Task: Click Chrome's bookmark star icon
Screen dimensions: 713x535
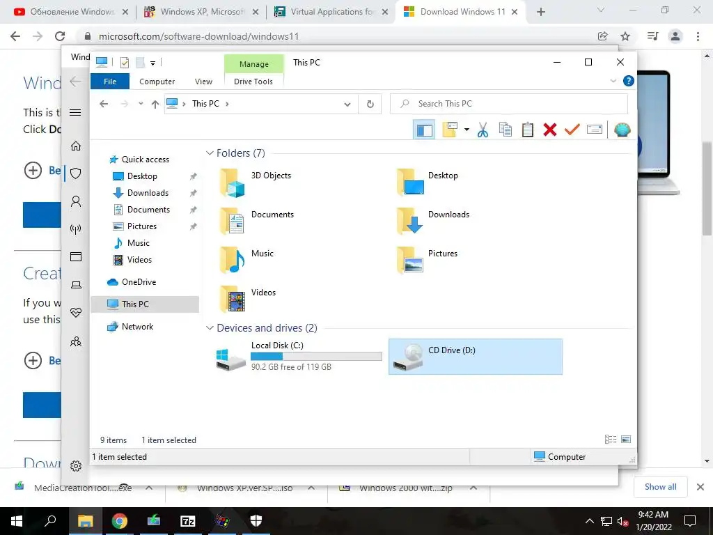Action: click(625, 36)
